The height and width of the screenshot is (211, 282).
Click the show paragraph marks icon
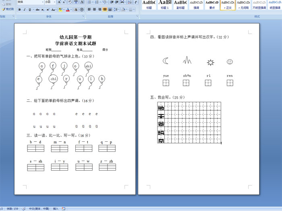[x=136, y=2]
